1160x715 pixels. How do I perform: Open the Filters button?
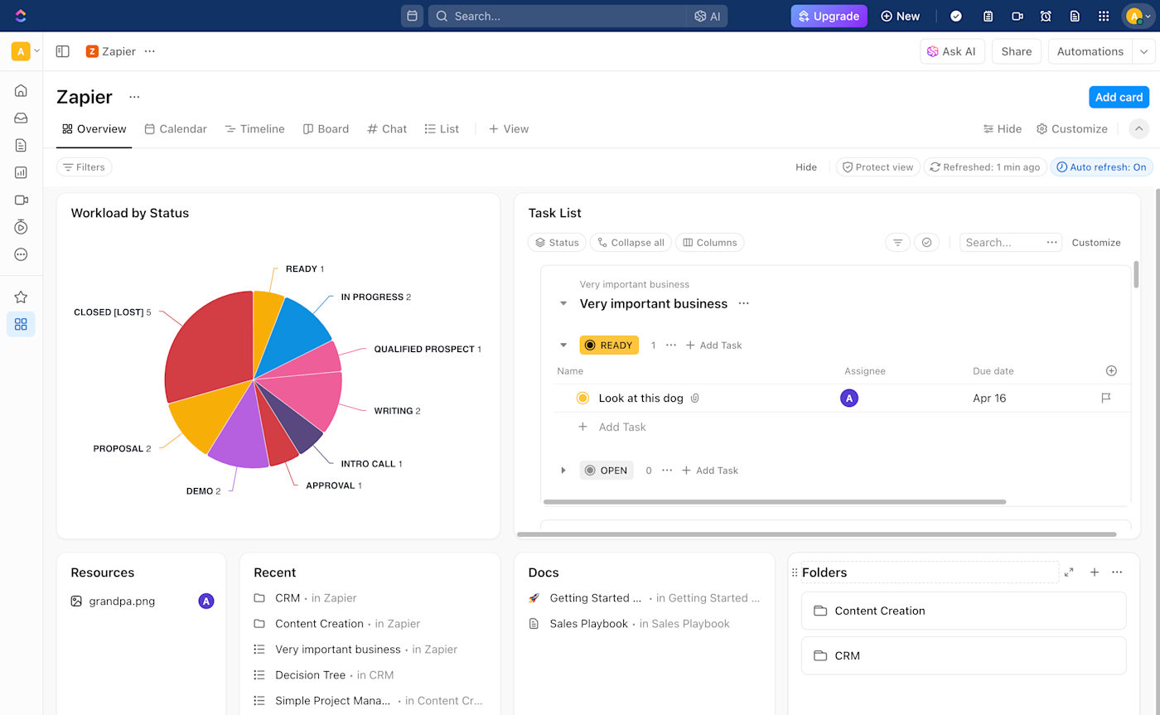click(x=85, y=167)
